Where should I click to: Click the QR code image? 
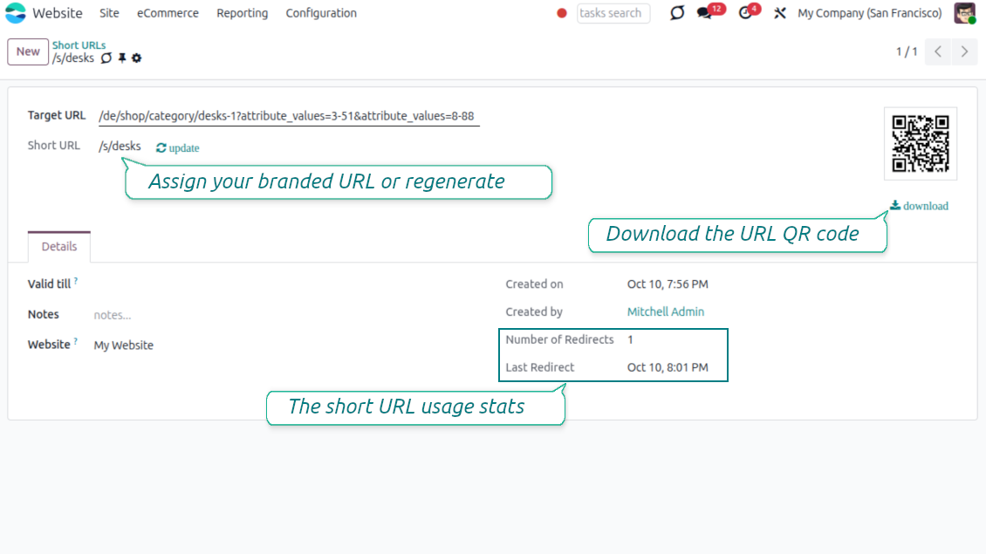click(x=920, y=143)
